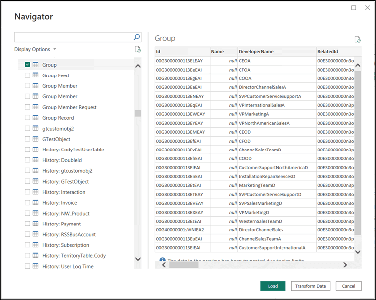Click into the Navigator search field
The height and width of the screenshot is (300, 376).
coord(74,37)
